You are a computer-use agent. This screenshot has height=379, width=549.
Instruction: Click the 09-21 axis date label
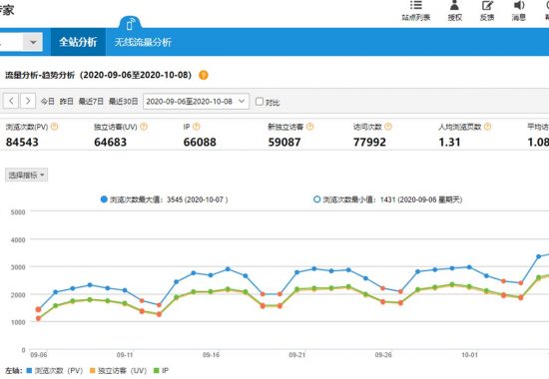pos(296,355)
